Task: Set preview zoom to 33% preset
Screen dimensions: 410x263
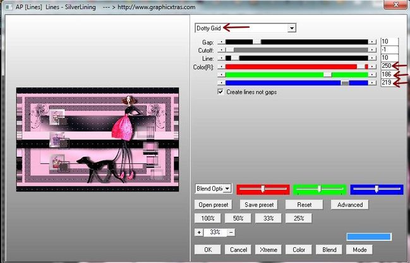Action: pyautogui.click(x=268, y=218)
